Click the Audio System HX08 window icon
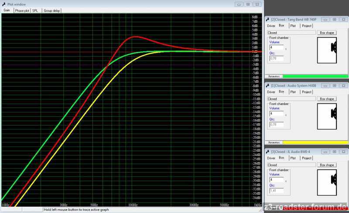The height and width of the screenshot is (213, 349). coord(268,85)
